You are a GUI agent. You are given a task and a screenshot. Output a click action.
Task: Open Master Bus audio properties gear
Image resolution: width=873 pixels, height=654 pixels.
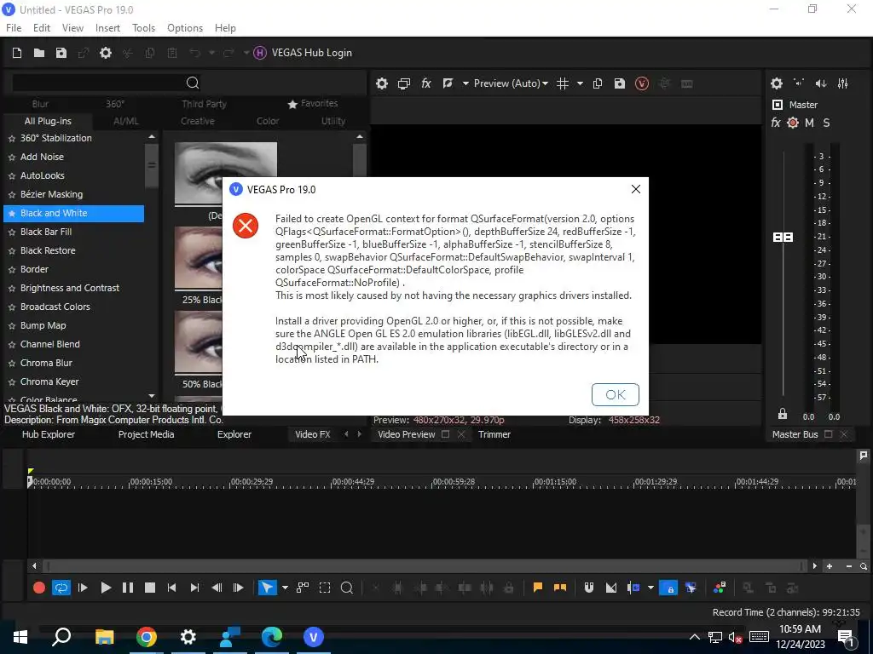(776, 83)
